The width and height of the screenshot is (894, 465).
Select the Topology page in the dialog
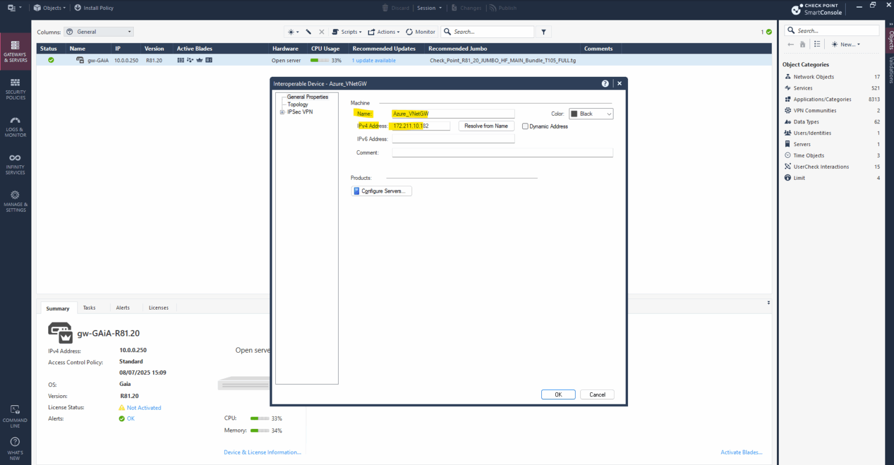click(297, 104)
